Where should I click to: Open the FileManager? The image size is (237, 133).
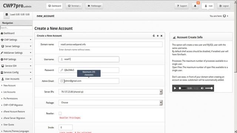click(94, 6)
